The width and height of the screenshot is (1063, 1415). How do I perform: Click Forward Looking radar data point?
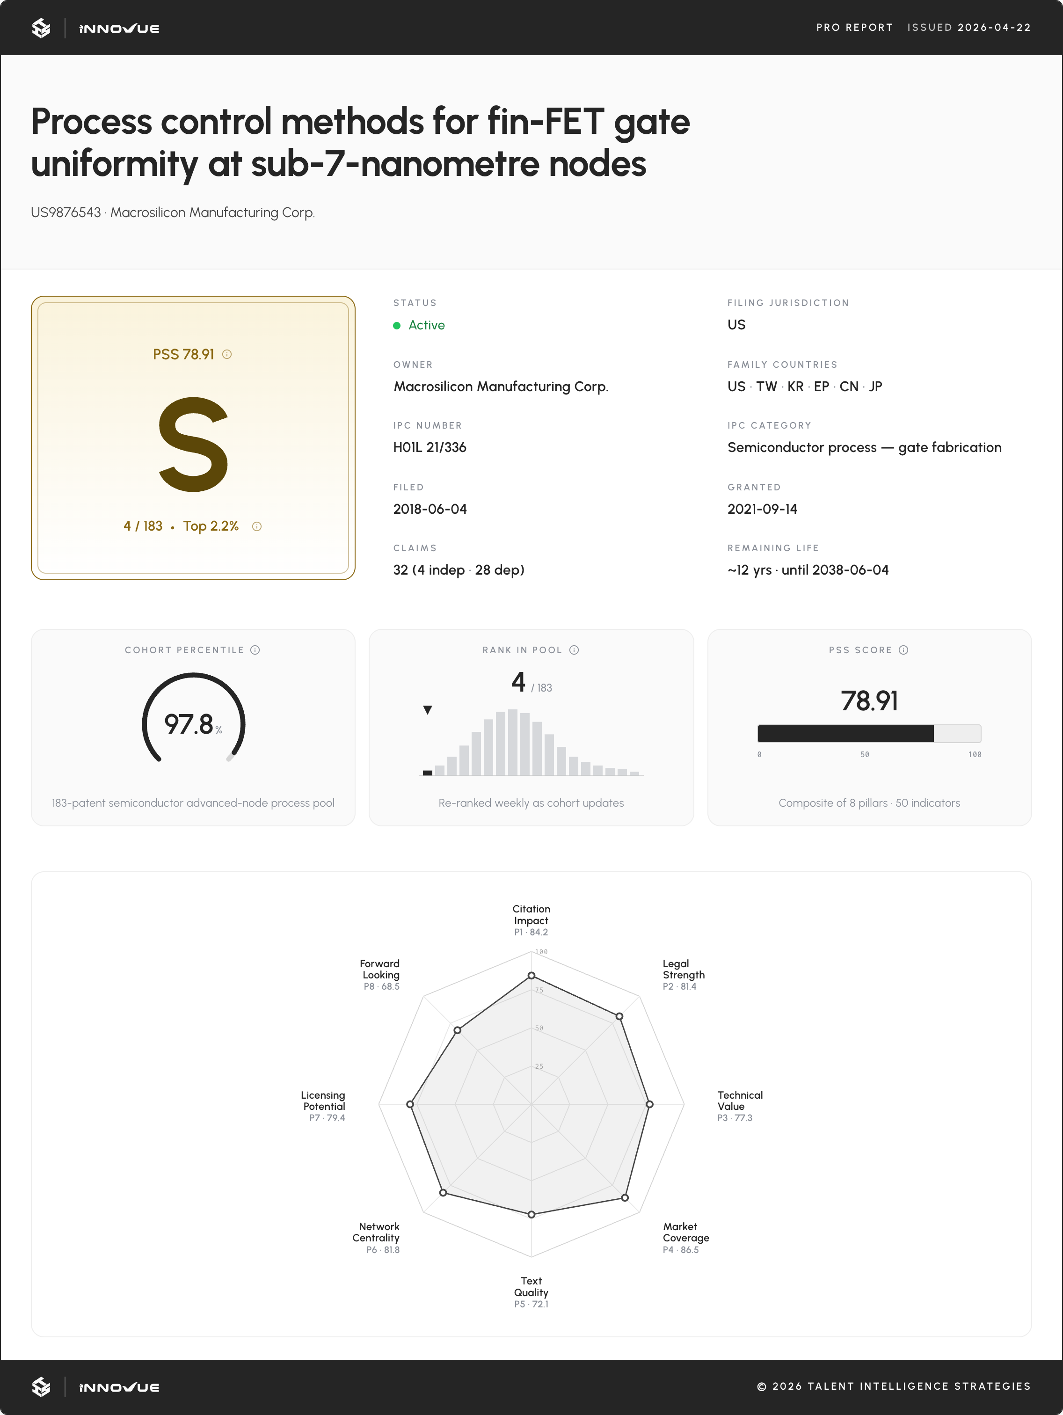coord(457,1030)
